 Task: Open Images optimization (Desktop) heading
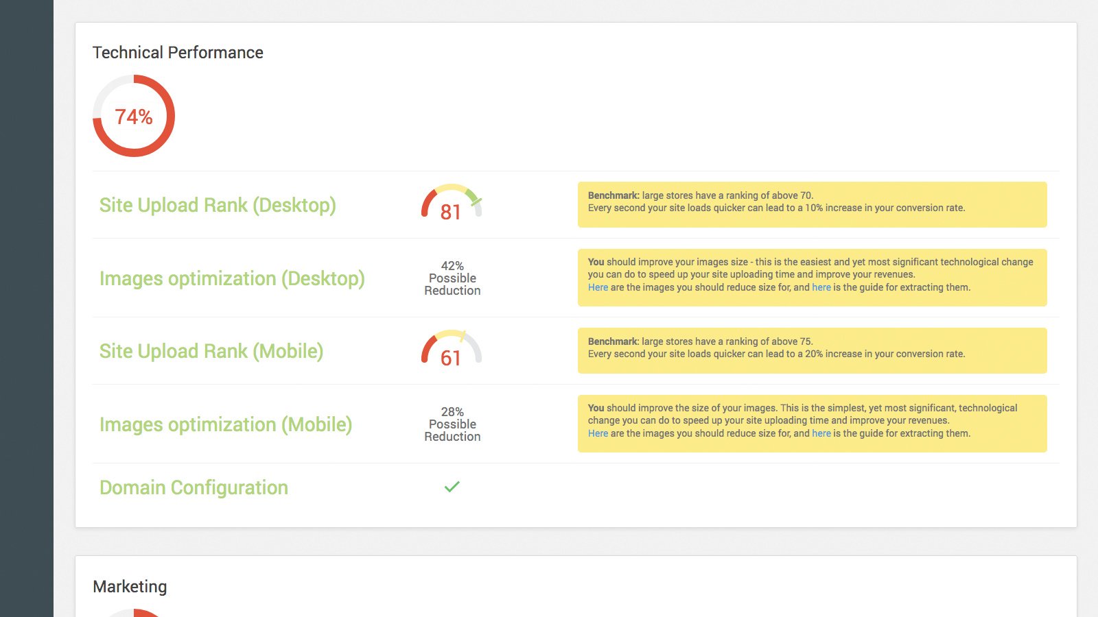click(x=232, y=278)
